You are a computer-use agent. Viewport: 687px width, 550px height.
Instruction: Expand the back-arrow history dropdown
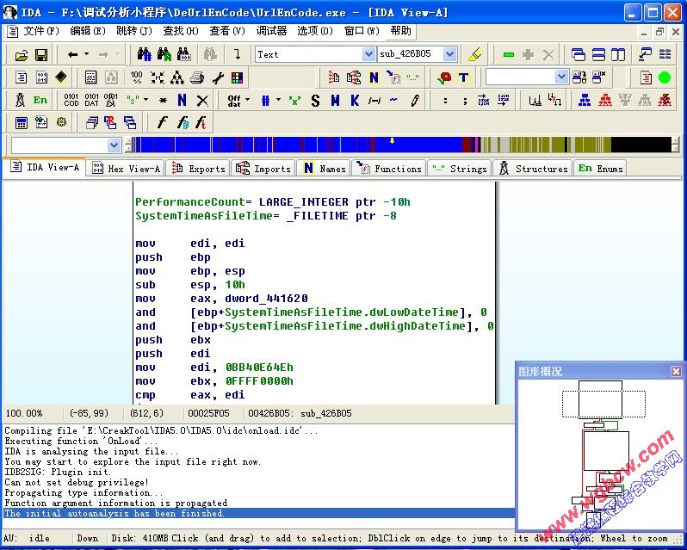[86, 54]
